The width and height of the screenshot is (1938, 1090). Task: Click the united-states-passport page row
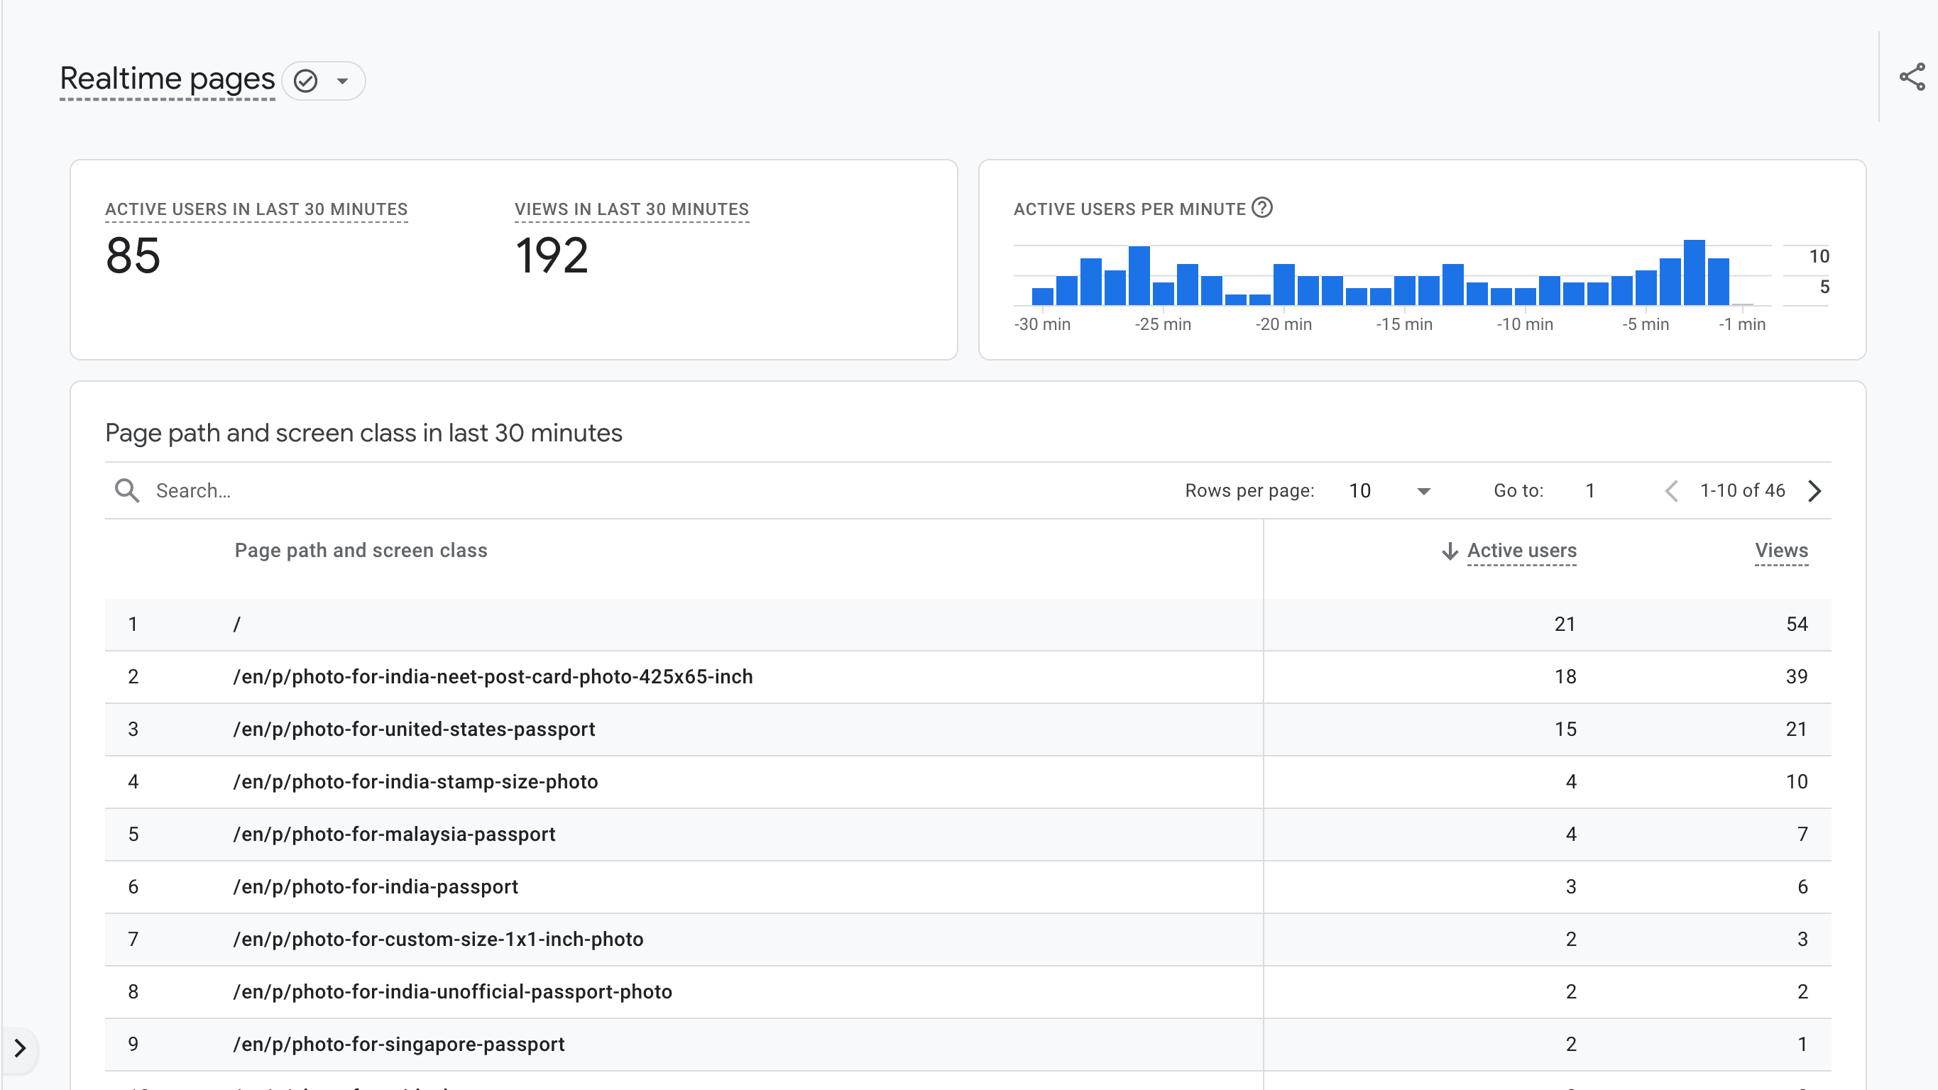point(414,729)
